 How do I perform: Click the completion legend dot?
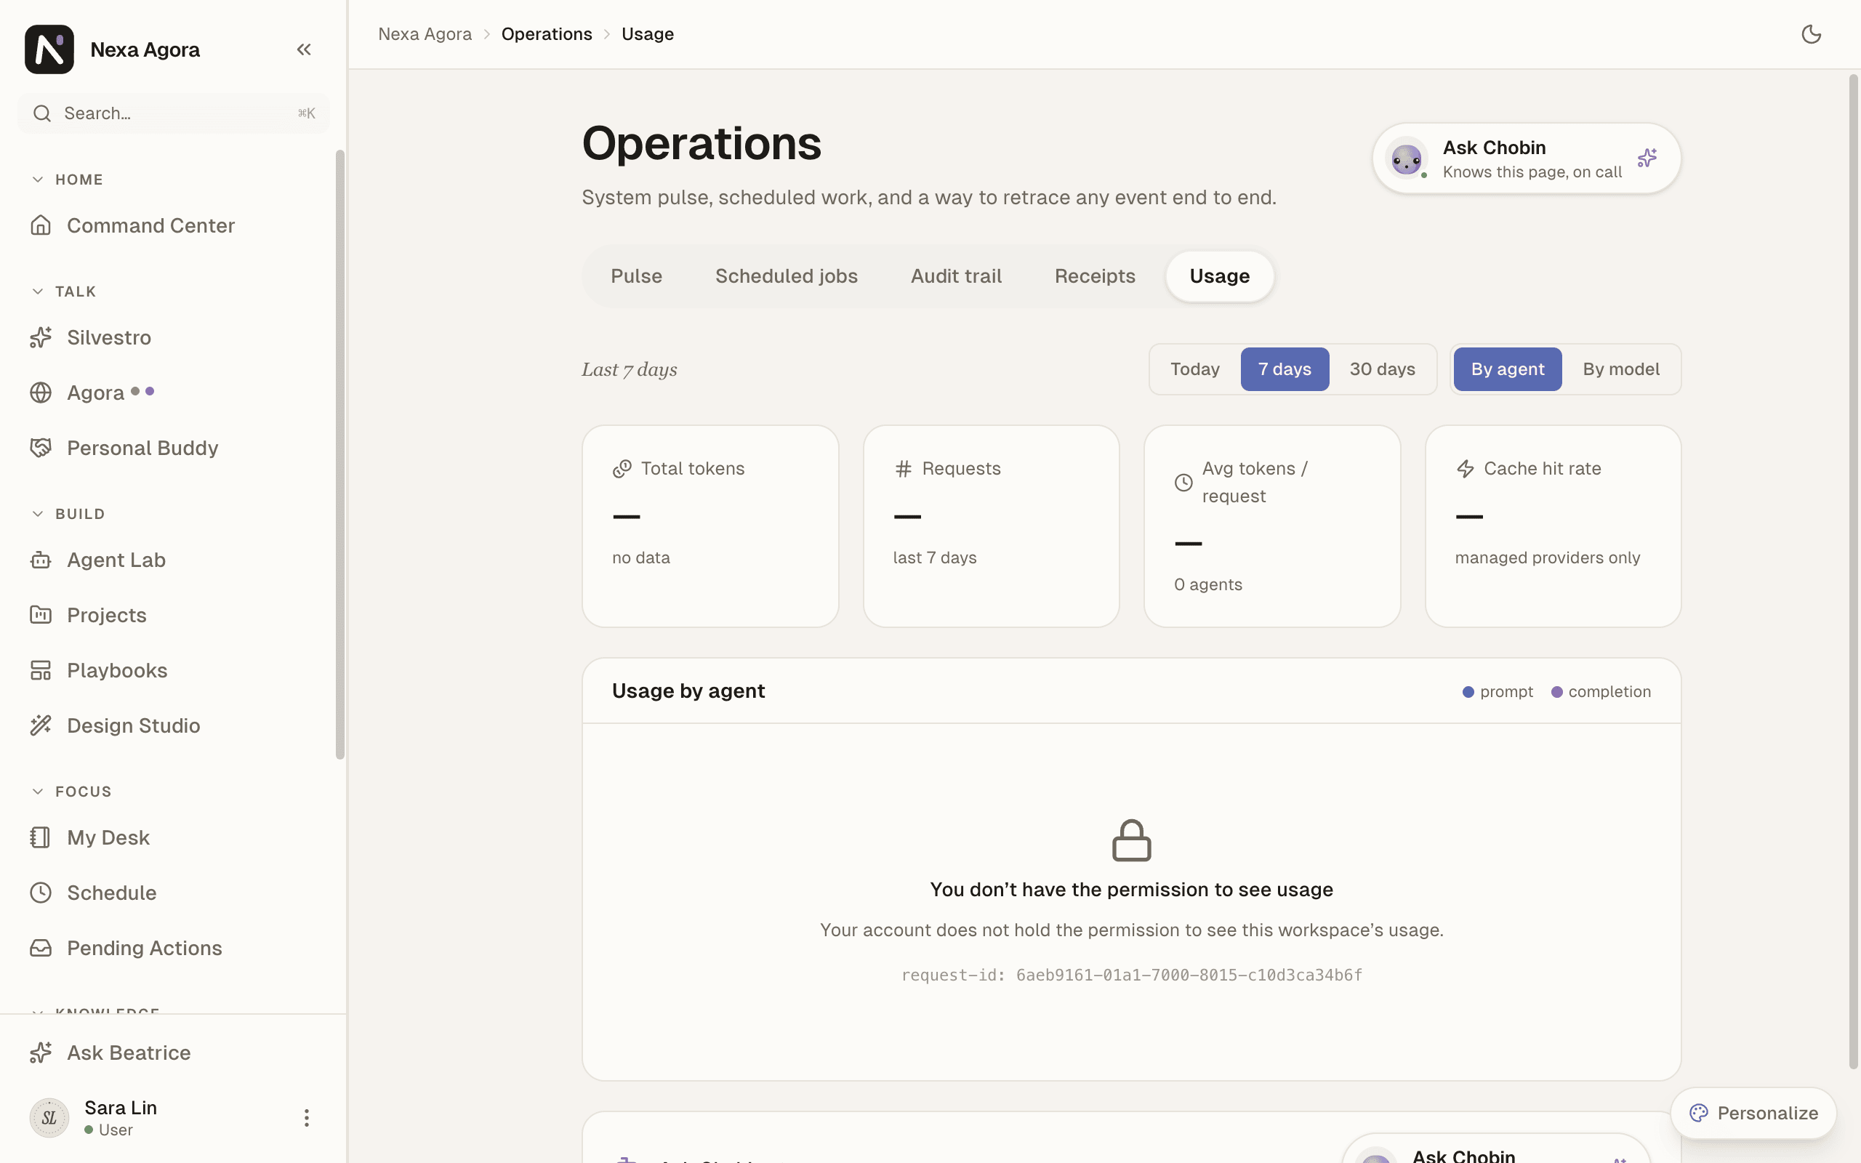pos(1556,691)
